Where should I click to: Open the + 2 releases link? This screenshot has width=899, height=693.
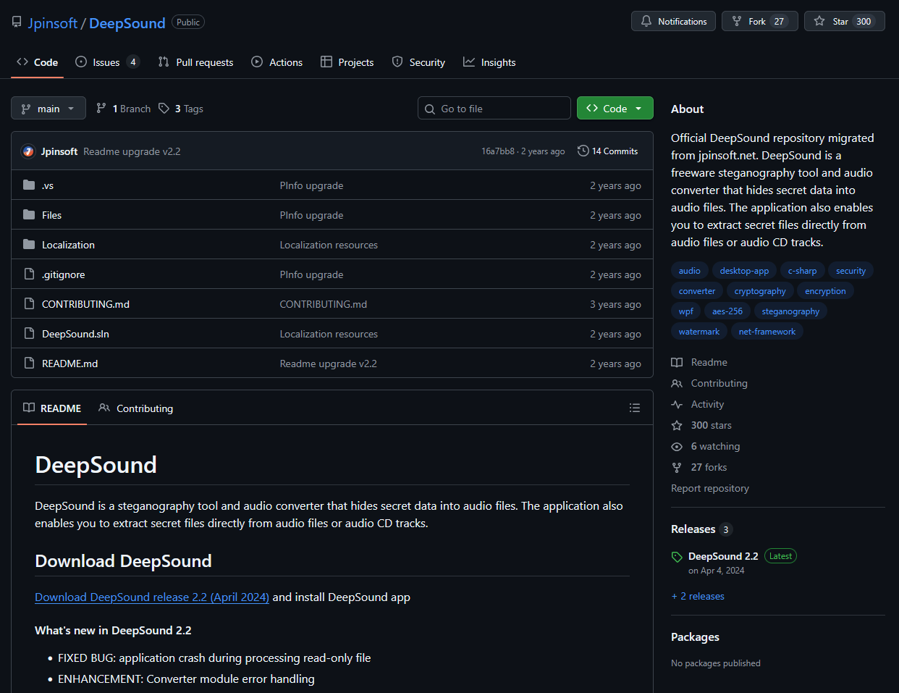click(x=698, y=596)
